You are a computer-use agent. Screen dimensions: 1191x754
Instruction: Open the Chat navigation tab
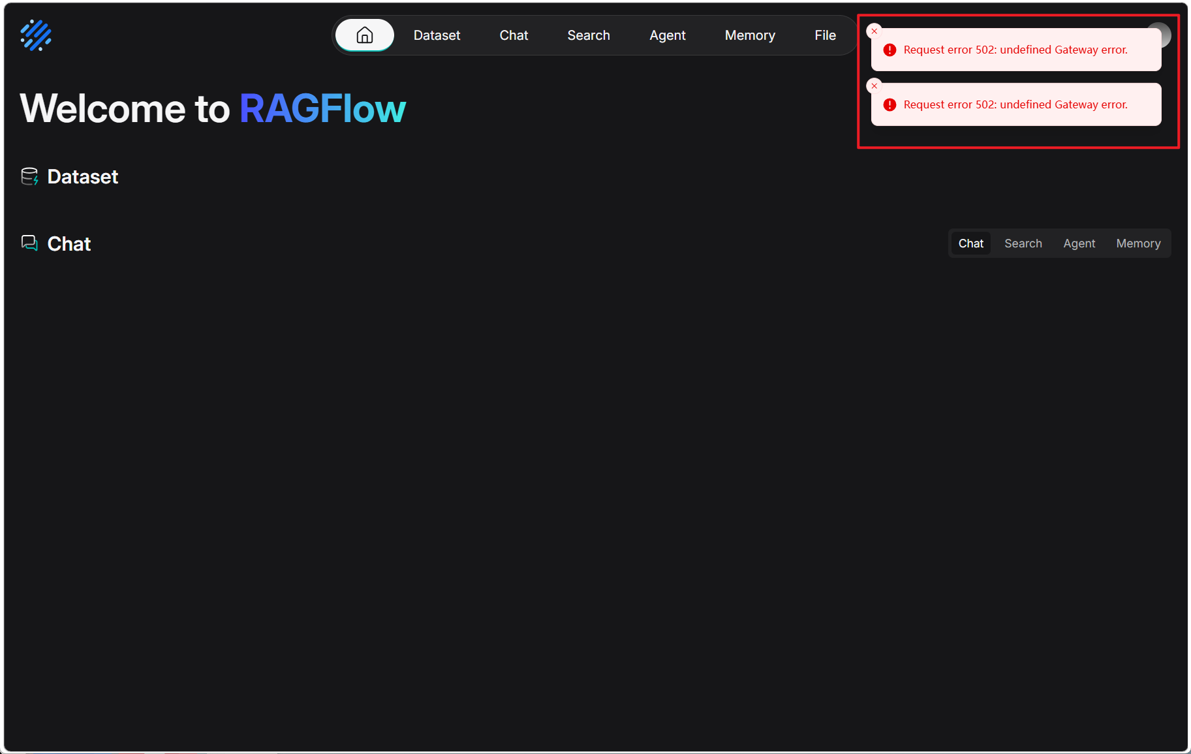coord(514,35)
